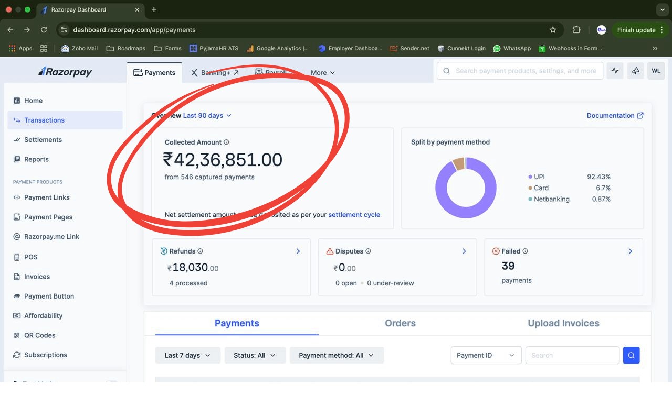The height and width of the screenshot is (407, 672).
Task: Reload the page
Action: (44, 30)
